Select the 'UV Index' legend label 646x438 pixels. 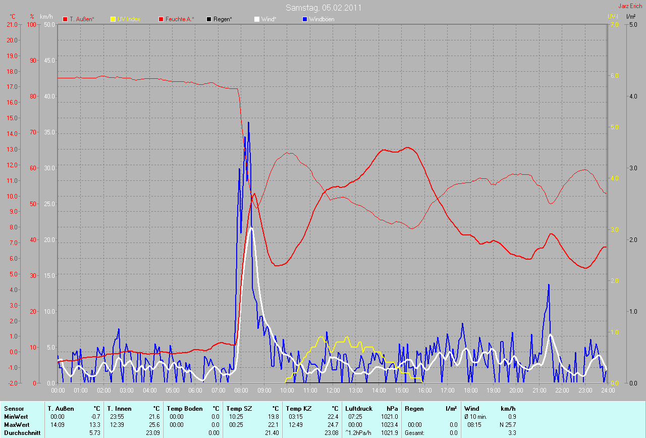pos(129,19)
